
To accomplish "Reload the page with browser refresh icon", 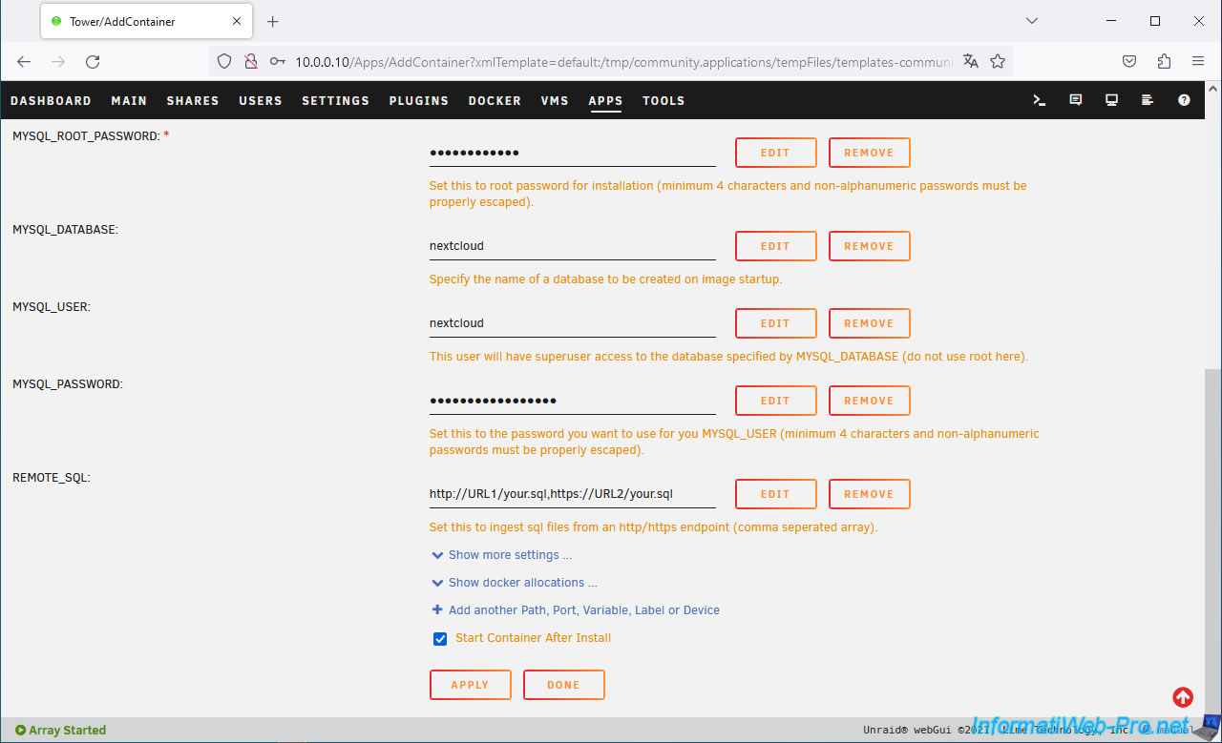I will pos(93,61).
